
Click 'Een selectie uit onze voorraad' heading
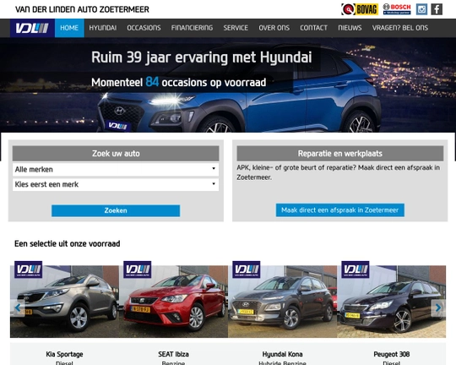[68, 243]
